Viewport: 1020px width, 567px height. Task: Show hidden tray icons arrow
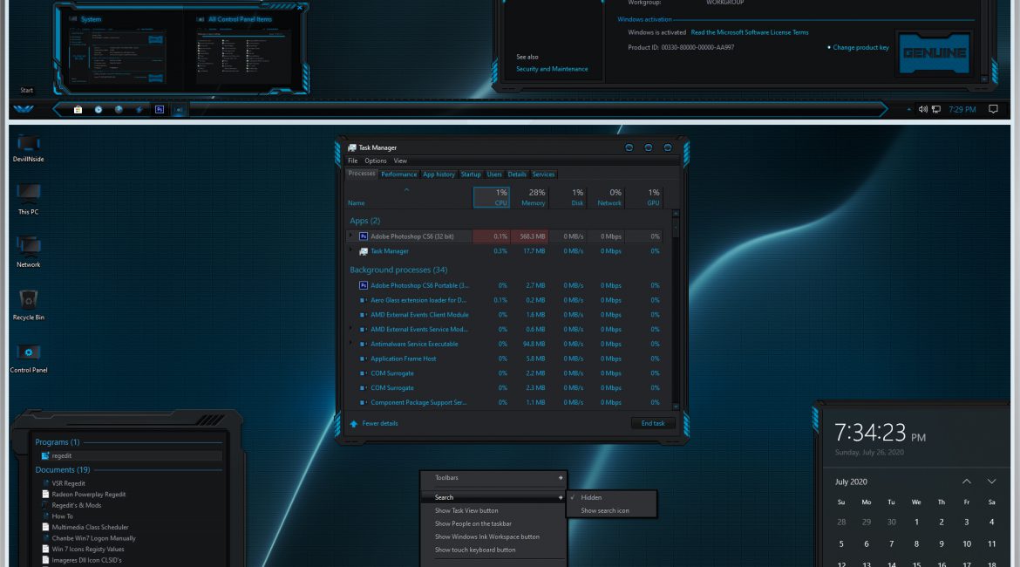tap(908, 109)
